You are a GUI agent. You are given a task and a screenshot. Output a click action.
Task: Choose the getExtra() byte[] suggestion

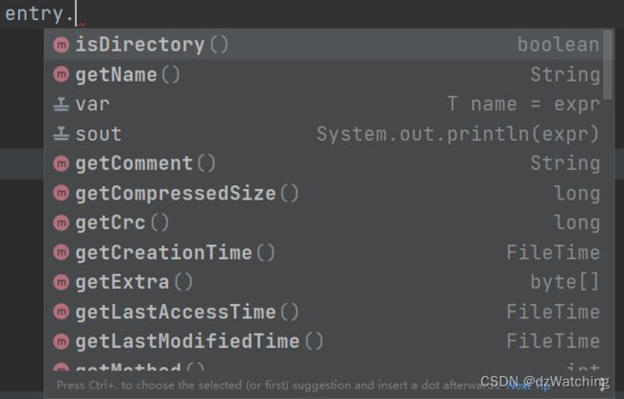click(324, 282)
